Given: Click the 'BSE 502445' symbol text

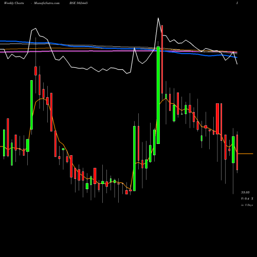Looking at the screenshot, I should (x=79, y=3).
